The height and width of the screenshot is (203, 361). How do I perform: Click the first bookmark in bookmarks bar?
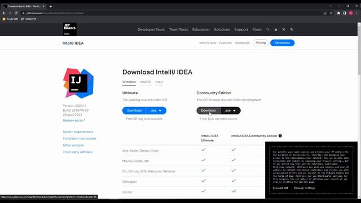10,19
